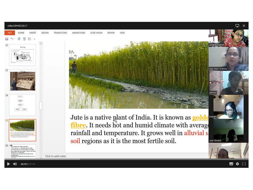Open the SLIDE SHOW ribbon tab

coord(96,33)
